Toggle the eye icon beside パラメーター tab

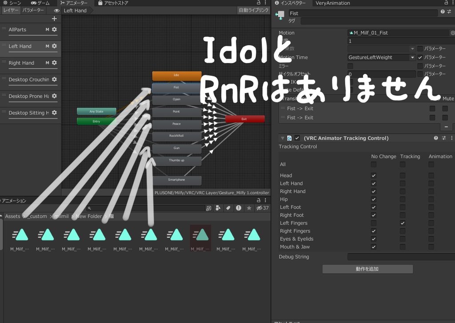coord(56,11)
